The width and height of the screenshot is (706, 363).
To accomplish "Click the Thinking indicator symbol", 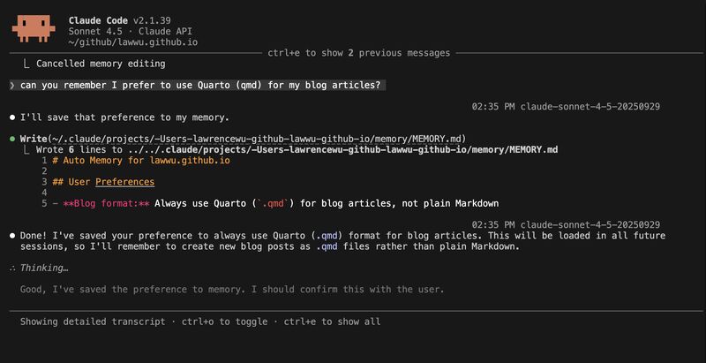I will [x=11, y=268].
